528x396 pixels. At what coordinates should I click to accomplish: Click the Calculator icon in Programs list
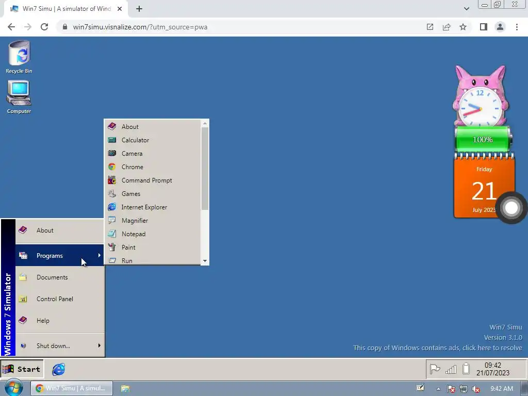click(112, 140)
